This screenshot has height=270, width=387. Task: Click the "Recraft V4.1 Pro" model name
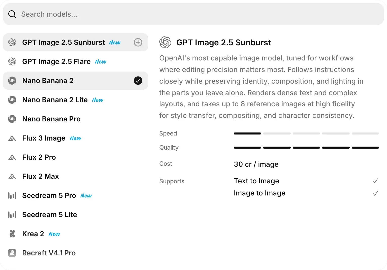[x=49, y=253]
